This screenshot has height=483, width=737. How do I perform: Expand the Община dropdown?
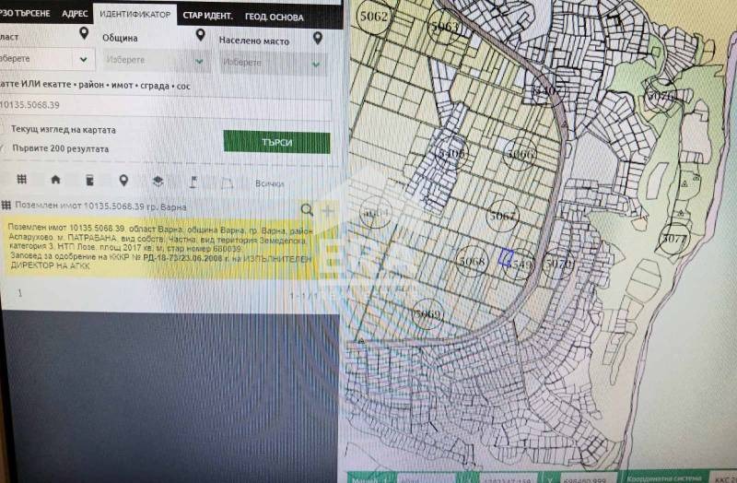tap(157, 61)
